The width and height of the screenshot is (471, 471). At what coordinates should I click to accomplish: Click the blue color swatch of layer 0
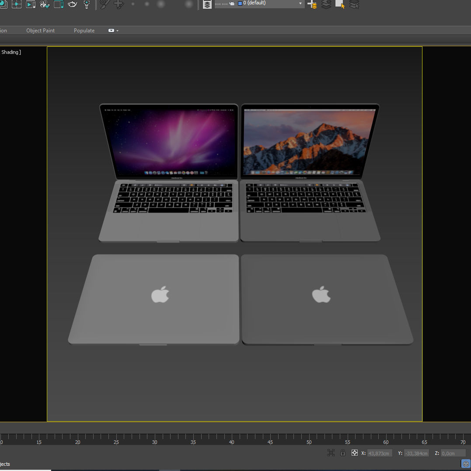(x=240, y=3)
